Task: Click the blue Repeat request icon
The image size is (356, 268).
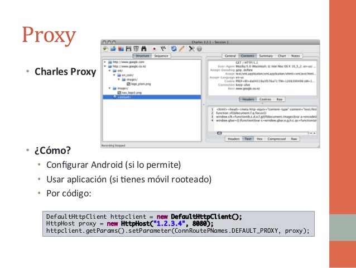Action: [174, 49]
